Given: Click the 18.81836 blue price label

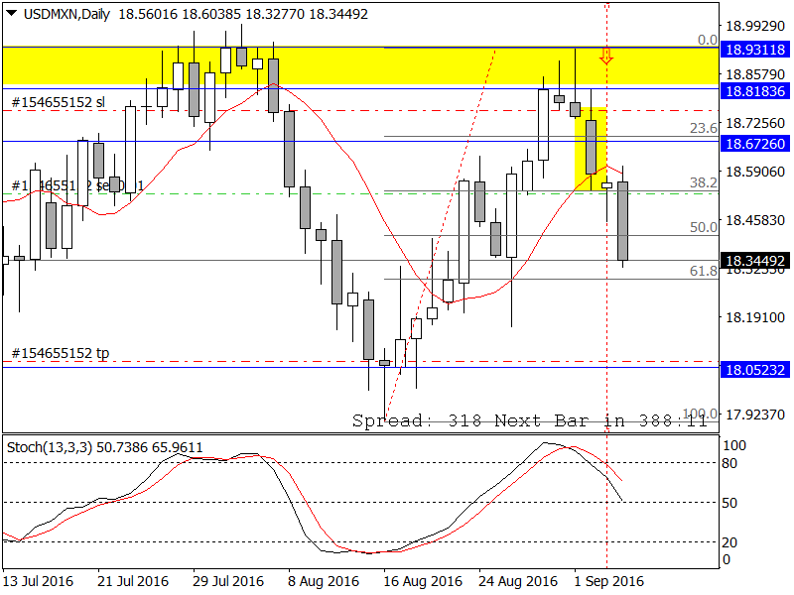Looking at the screenshot, I should 755,91.
